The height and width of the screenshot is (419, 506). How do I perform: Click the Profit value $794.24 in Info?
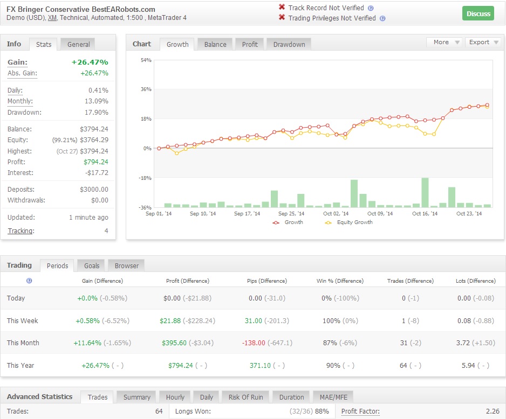(x=96, y=162)
